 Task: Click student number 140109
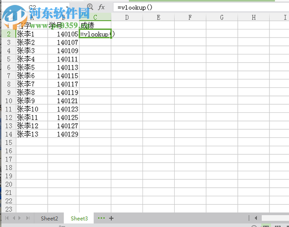click(x=63, y=50)
